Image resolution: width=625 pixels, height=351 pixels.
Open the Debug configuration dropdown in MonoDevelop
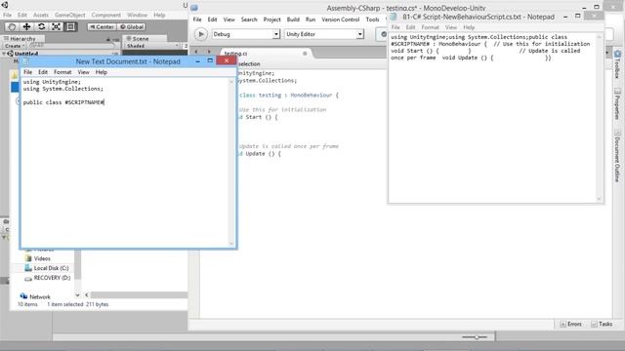click(x=245, y=34)
